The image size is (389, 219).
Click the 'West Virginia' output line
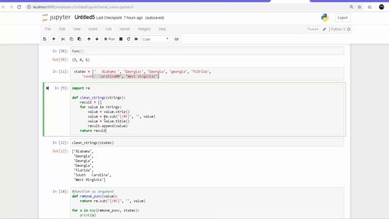(89, 180)
